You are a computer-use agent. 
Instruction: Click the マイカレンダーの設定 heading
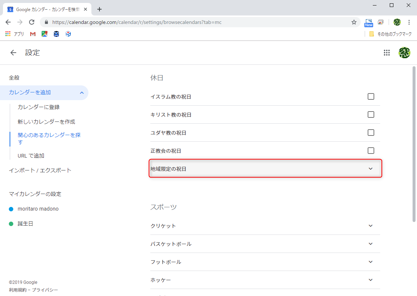(35, 194)
